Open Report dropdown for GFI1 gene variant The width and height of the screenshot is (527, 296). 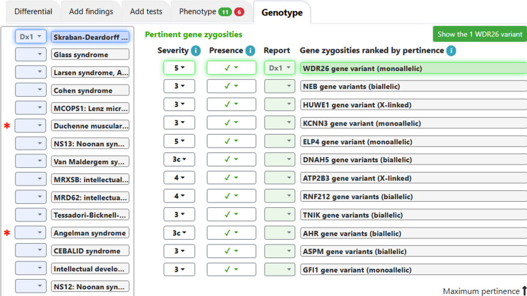point(279,270)
